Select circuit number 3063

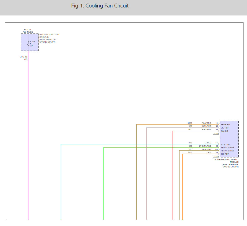tap(189, 123)
